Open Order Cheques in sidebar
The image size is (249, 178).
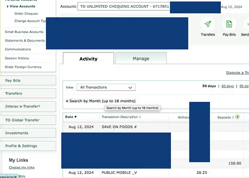point(26,14)
